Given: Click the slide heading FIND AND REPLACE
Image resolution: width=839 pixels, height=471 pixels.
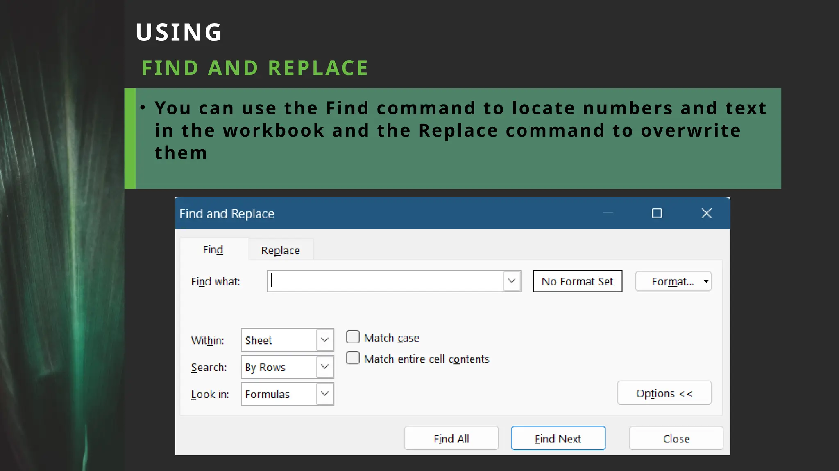Looking at the screenshot, I should click(255, 68).
